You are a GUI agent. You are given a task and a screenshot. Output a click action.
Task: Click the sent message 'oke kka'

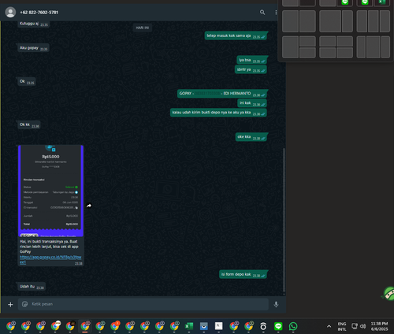[x=251, y=137]
